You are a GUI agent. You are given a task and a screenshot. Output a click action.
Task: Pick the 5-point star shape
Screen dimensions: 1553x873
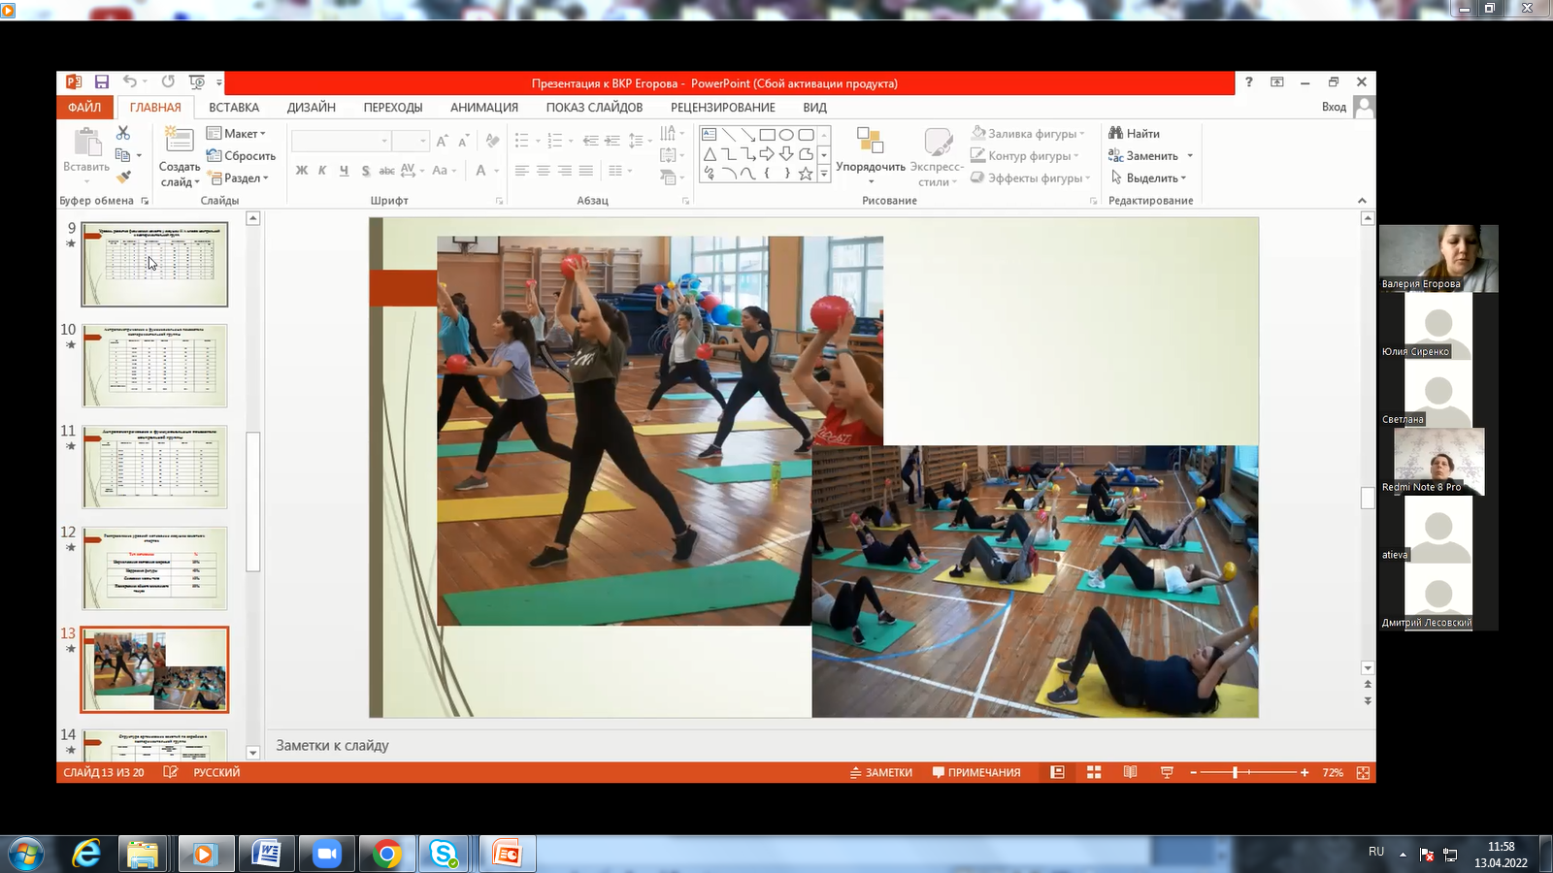pyautogui.click(x=806, y=174)
